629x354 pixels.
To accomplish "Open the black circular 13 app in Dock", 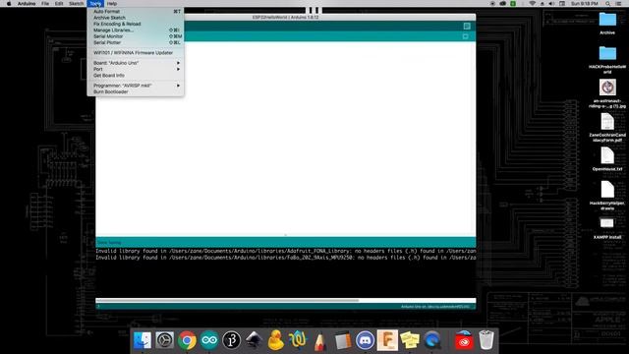I will coord(232,340).
